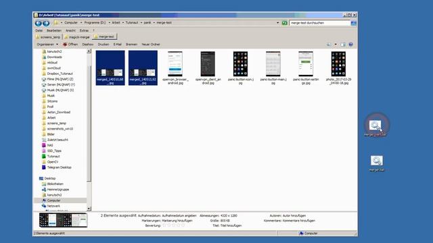The height and width of the screenshot is (243, 433).
Task: Switch to the screens_temp folder tab
Action: coord(48,37)
